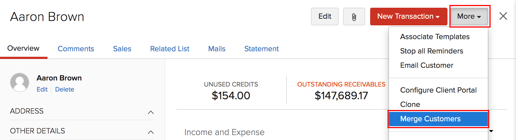The image size is (516, 140).
Task: Open the More dropdown button
Action: (469, 17)
